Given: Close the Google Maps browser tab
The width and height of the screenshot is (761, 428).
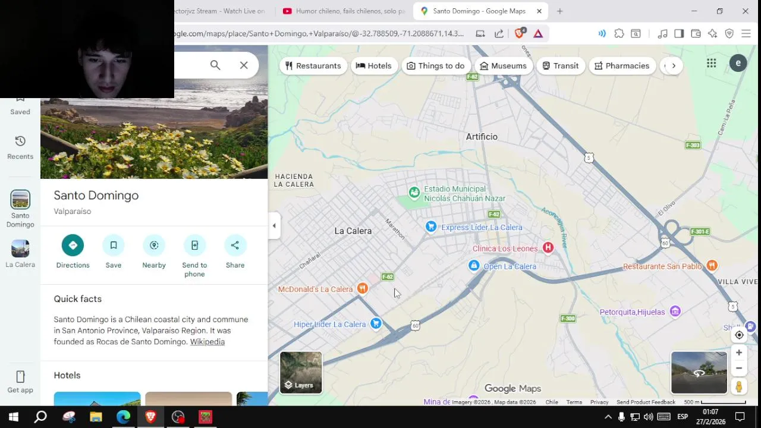Looking at the screenshot, I should point(539,11).
